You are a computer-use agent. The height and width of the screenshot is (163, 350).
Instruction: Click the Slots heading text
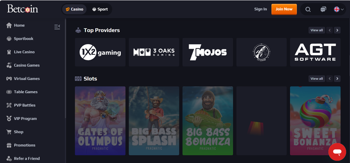(90, 79)
